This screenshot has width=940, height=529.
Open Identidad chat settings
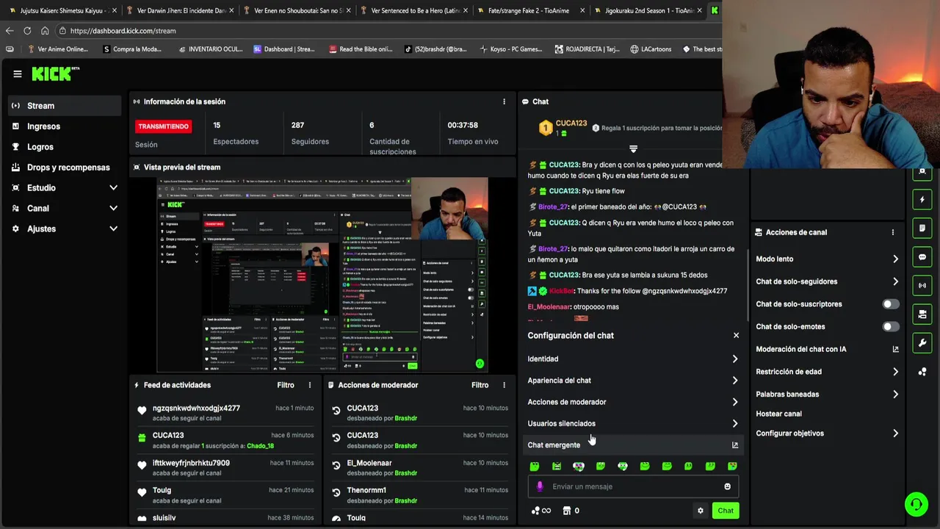click(633, 359)
